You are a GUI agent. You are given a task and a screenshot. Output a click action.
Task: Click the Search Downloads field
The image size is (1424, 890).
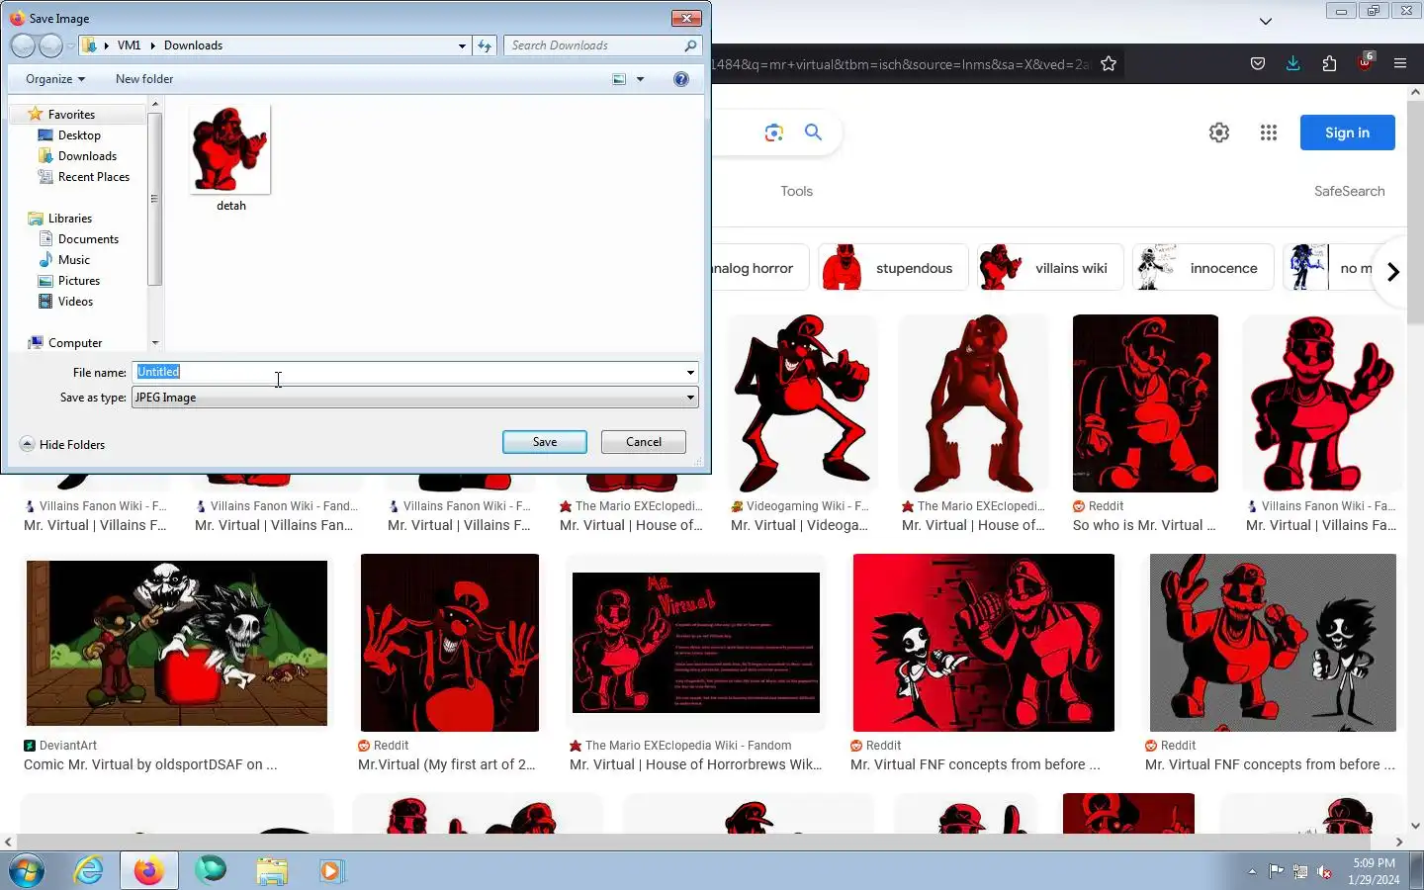pyautogui.click(x=593, y=45)
